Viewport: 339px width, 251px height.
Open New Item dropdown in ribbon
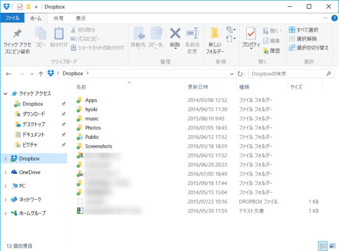231,30
